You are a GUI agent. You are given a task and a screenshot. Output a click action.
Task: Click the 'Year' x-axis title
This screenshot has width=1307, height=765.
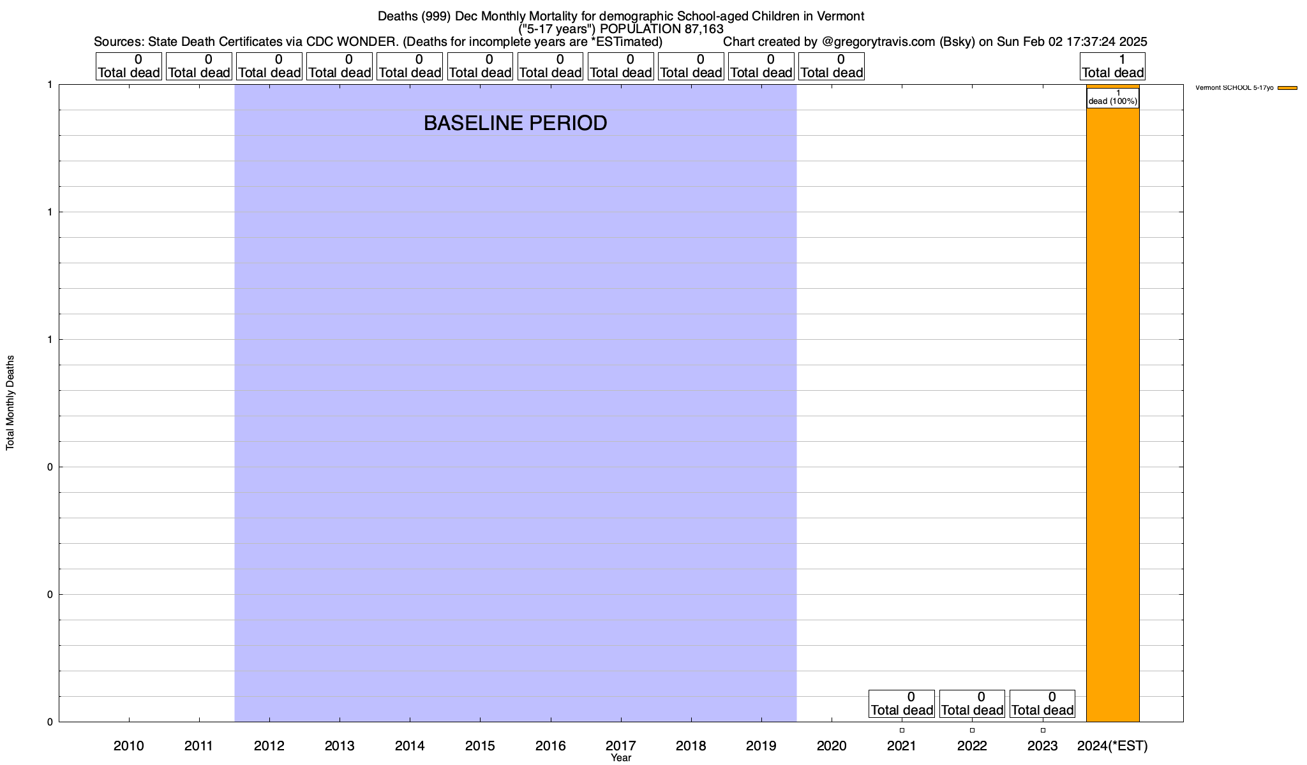620,758
